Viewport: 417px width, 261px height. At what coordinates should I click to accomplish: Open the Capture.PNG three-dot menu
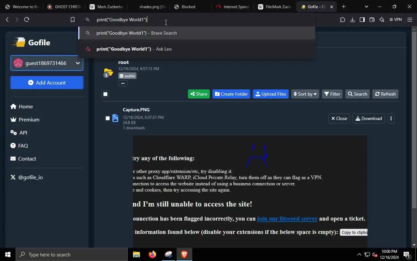pos(391,118)
